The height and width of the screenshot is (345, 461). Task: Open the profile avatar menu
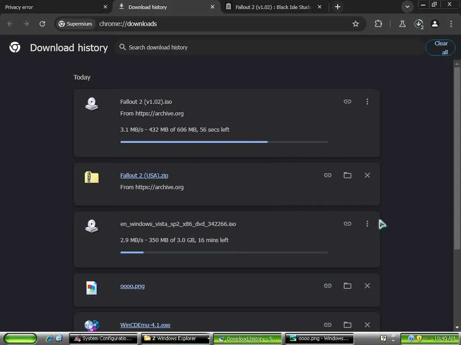tap(435, 24)
